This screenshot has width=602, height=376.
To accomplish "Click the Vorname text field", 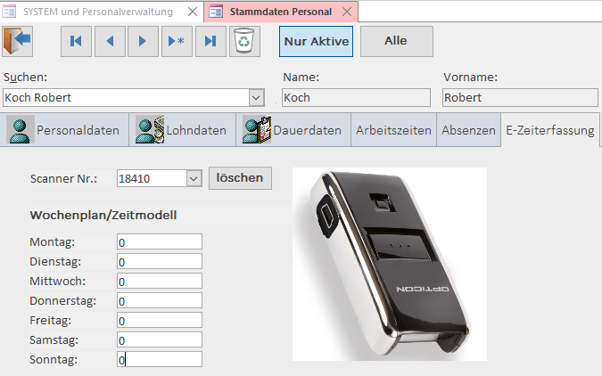I will point(520,98).
